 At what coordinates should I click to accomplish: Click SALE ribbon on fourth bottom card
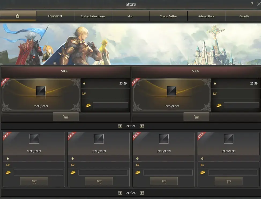pyautogui.click(x=201, y=135)
